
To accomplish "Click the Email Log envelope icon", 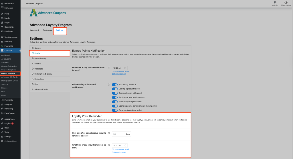I will pyautogui.click(x=2, y=31).
